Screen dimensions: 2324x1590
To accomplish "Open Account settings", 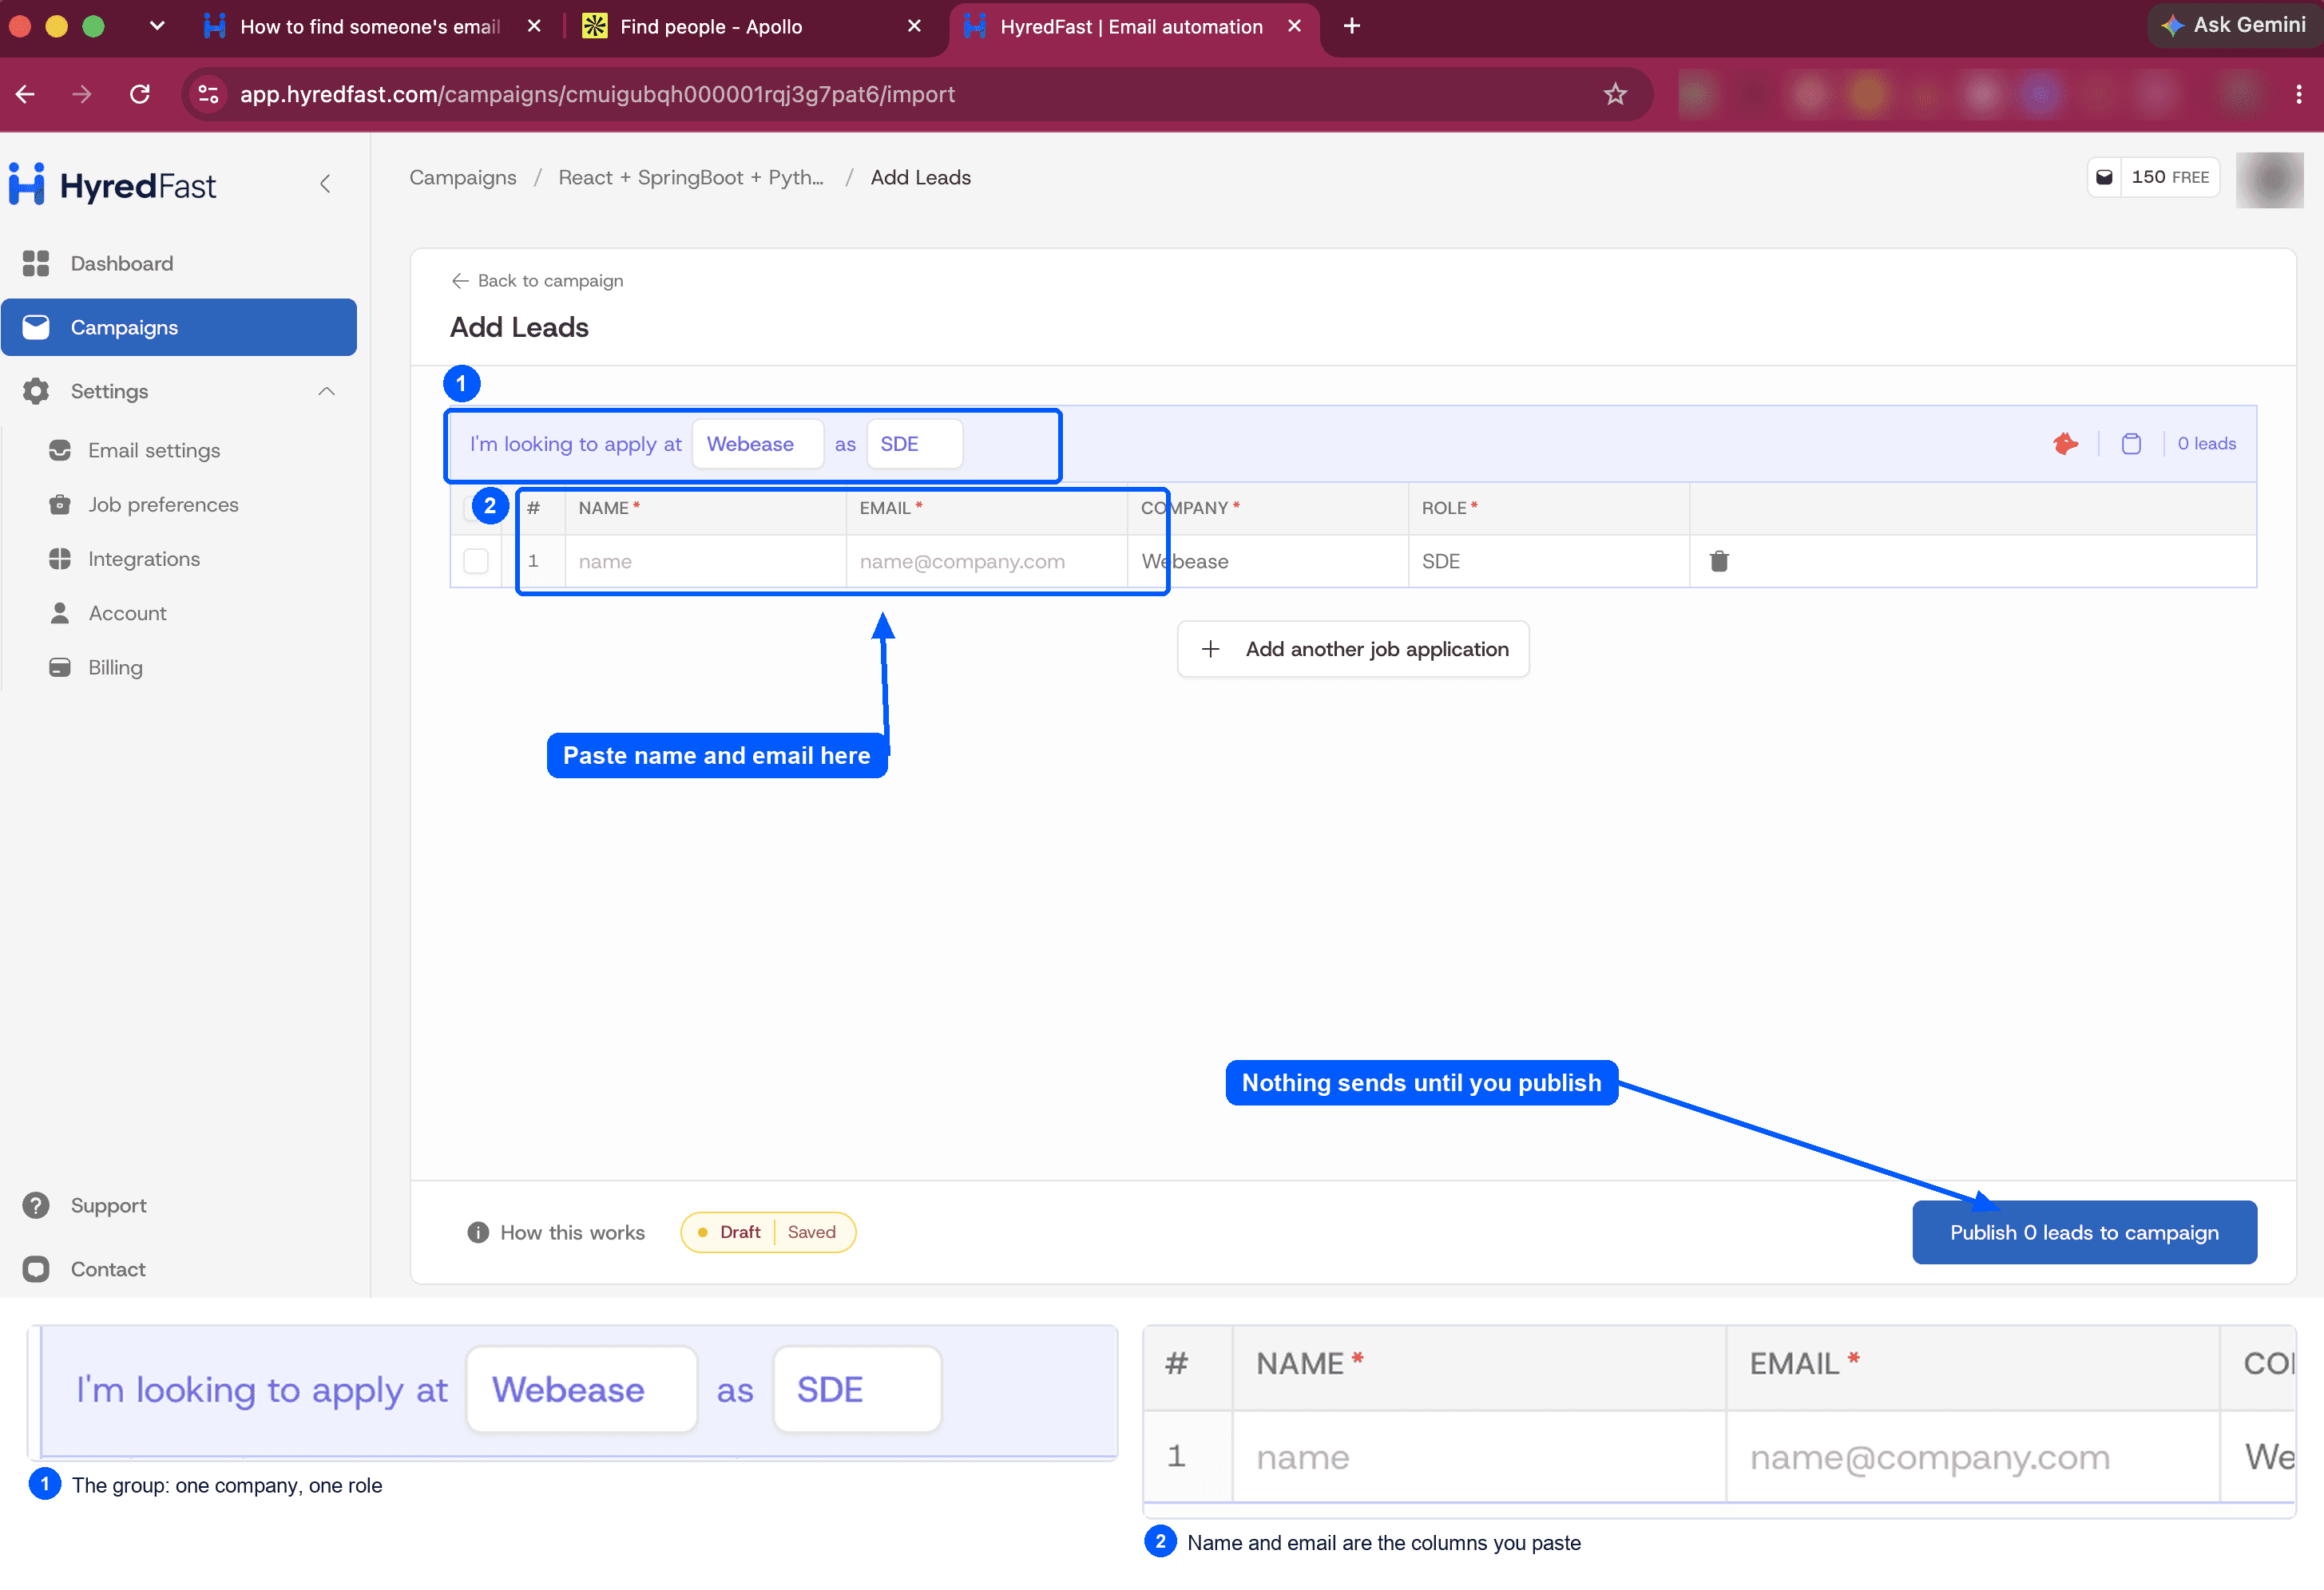I will tap(127, 614).
